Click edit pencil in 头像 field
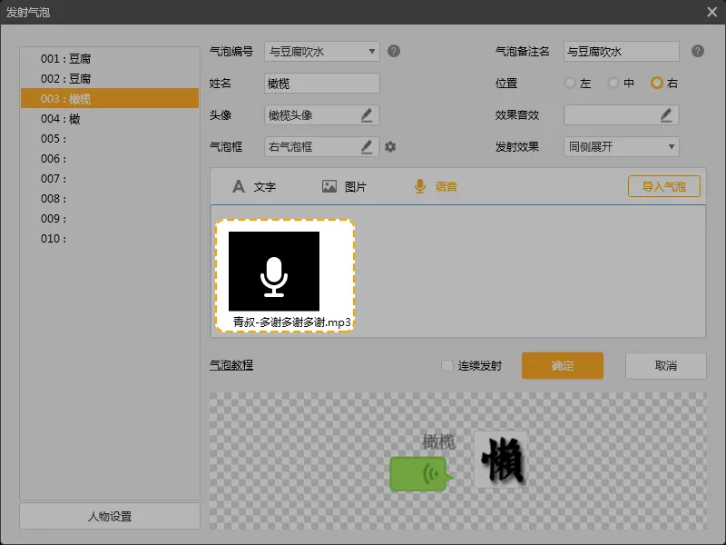This screenshot has height=545, width=726. 367,114
